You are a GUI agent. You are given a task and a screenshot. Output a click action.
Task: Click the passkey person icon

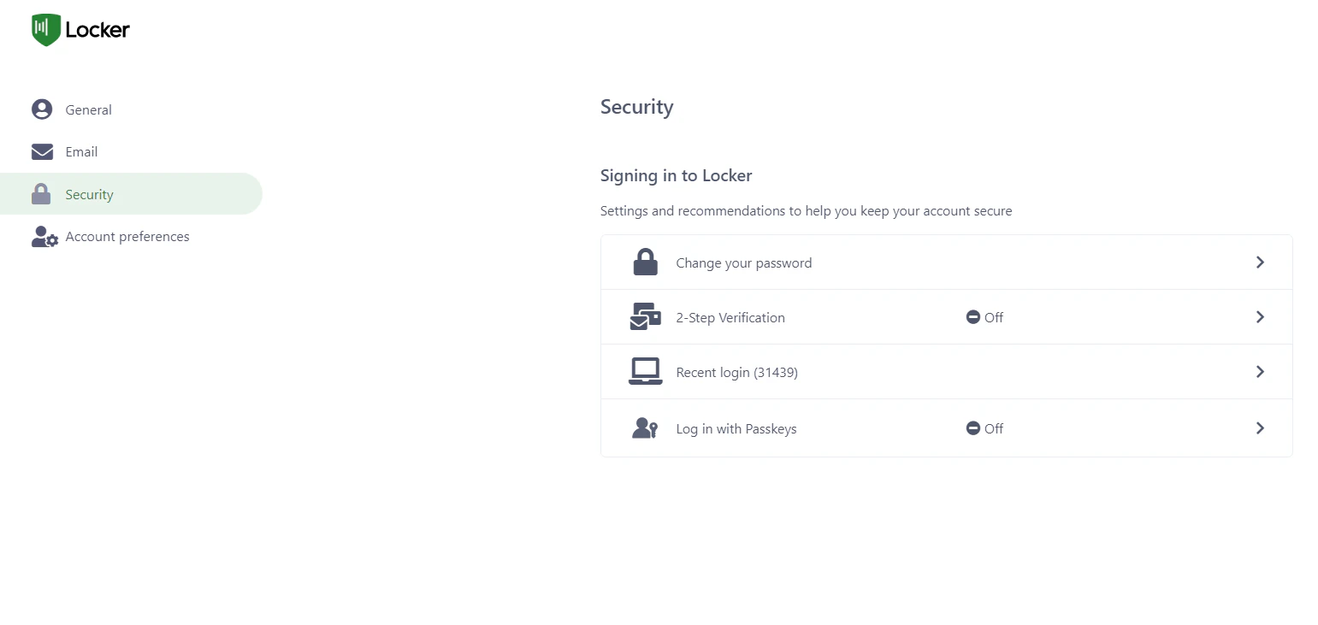[x=645, y=427]
